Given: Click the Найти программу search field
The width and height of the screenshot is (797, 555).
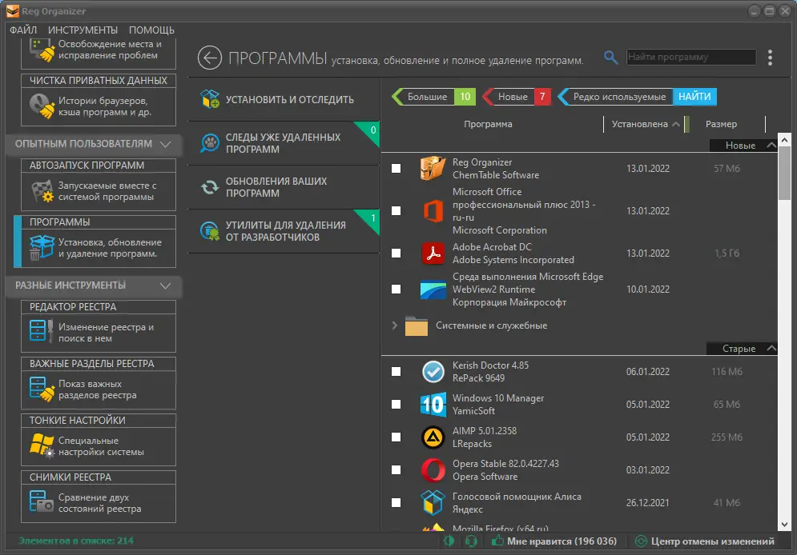Looking at the screenshot, I should click(x=691, y=57).
